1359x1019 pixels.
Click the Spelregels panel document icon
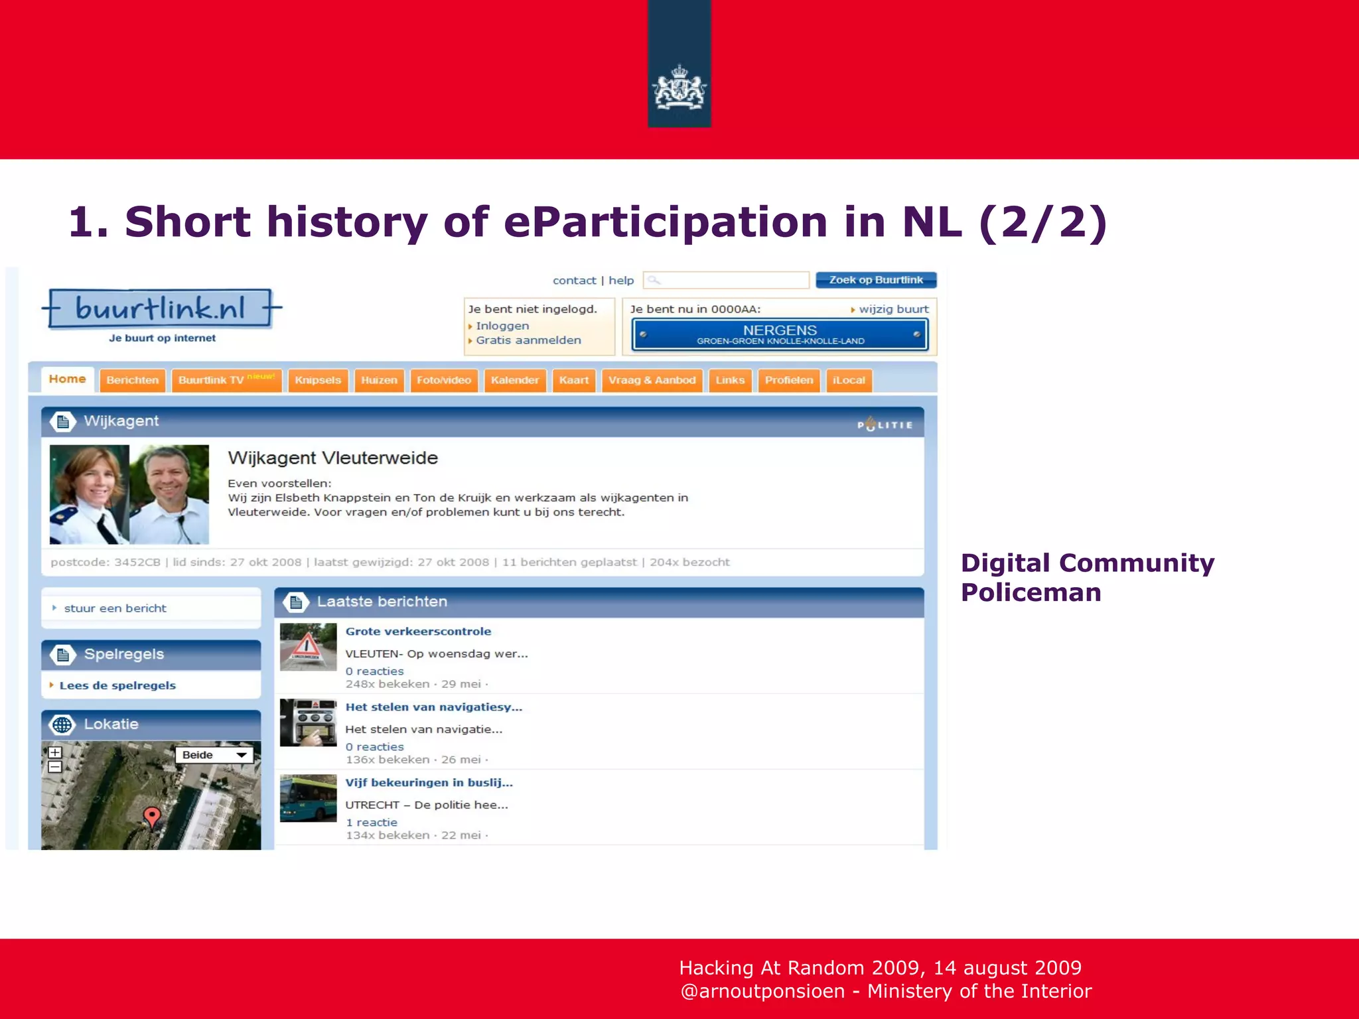coord(63,655)
